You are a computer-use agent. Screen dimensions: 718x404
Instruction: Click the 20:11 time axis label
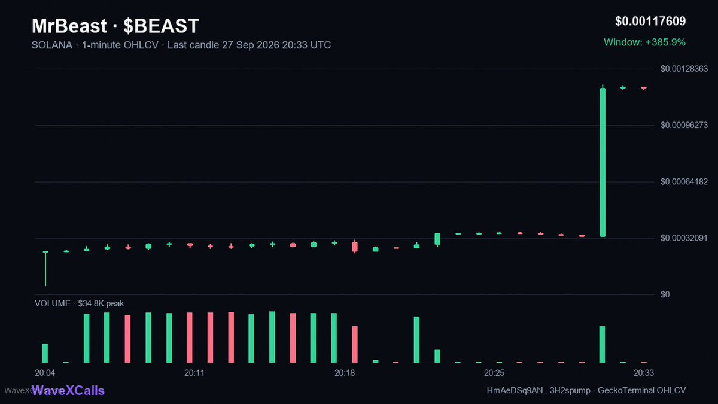(x=194, y=373)
